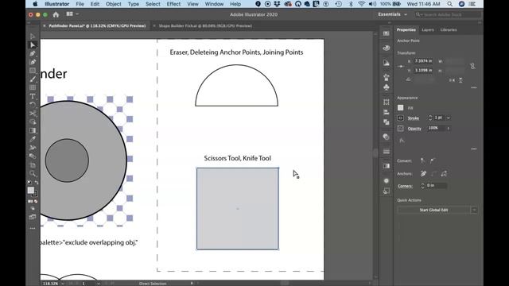
Task: Convert selected anchor to smooth
Action: click(433, 160)
